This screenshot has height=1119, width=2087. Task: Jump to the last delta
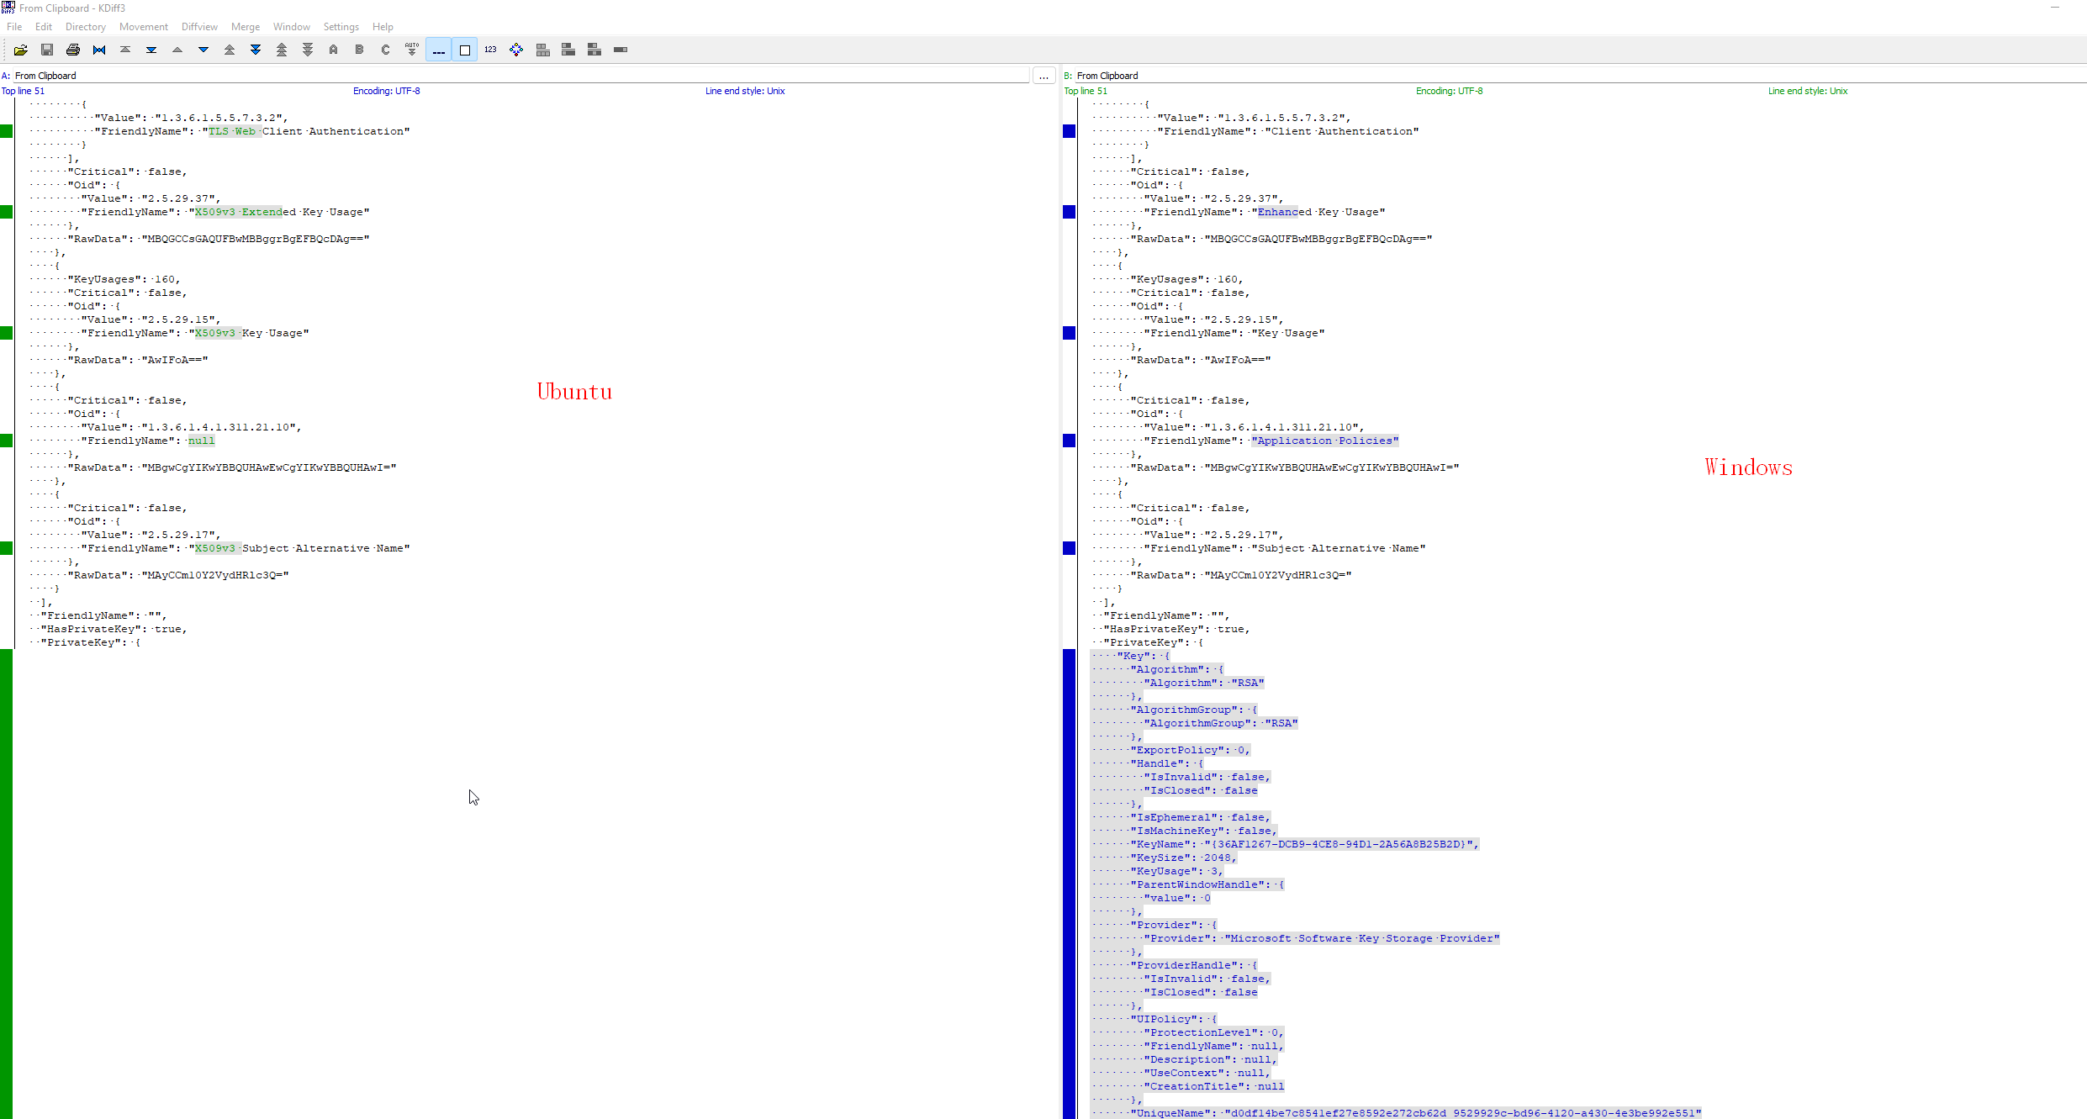point(151,50)
